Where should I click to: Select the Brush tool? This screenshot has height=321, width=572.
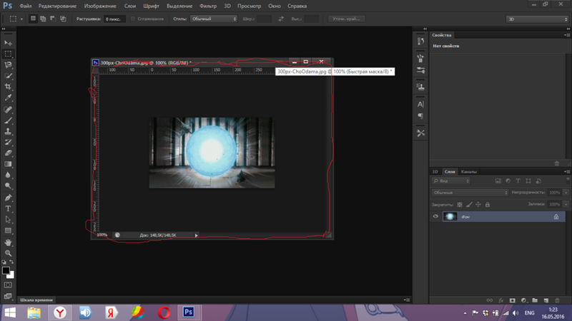[x=8, y=121]
